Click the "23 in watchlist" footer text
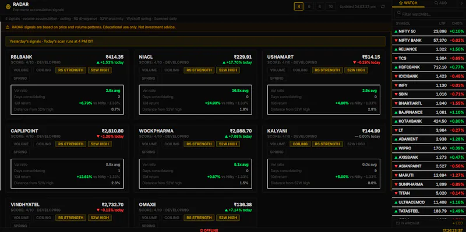This screenshot has height=232, width=466. pos(407,223)
